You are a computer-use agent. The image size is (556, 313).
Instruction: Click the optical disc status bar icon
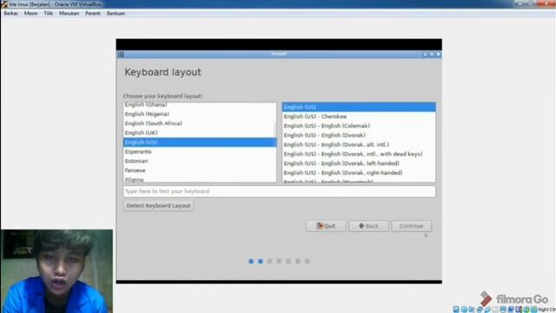click(x=464, y=310)
